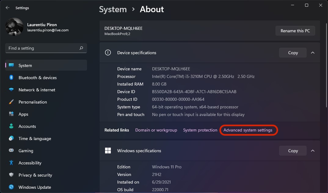Screen dimensions: 328x193
Task: Open Windows Update settings
Action: pos(46,187)
